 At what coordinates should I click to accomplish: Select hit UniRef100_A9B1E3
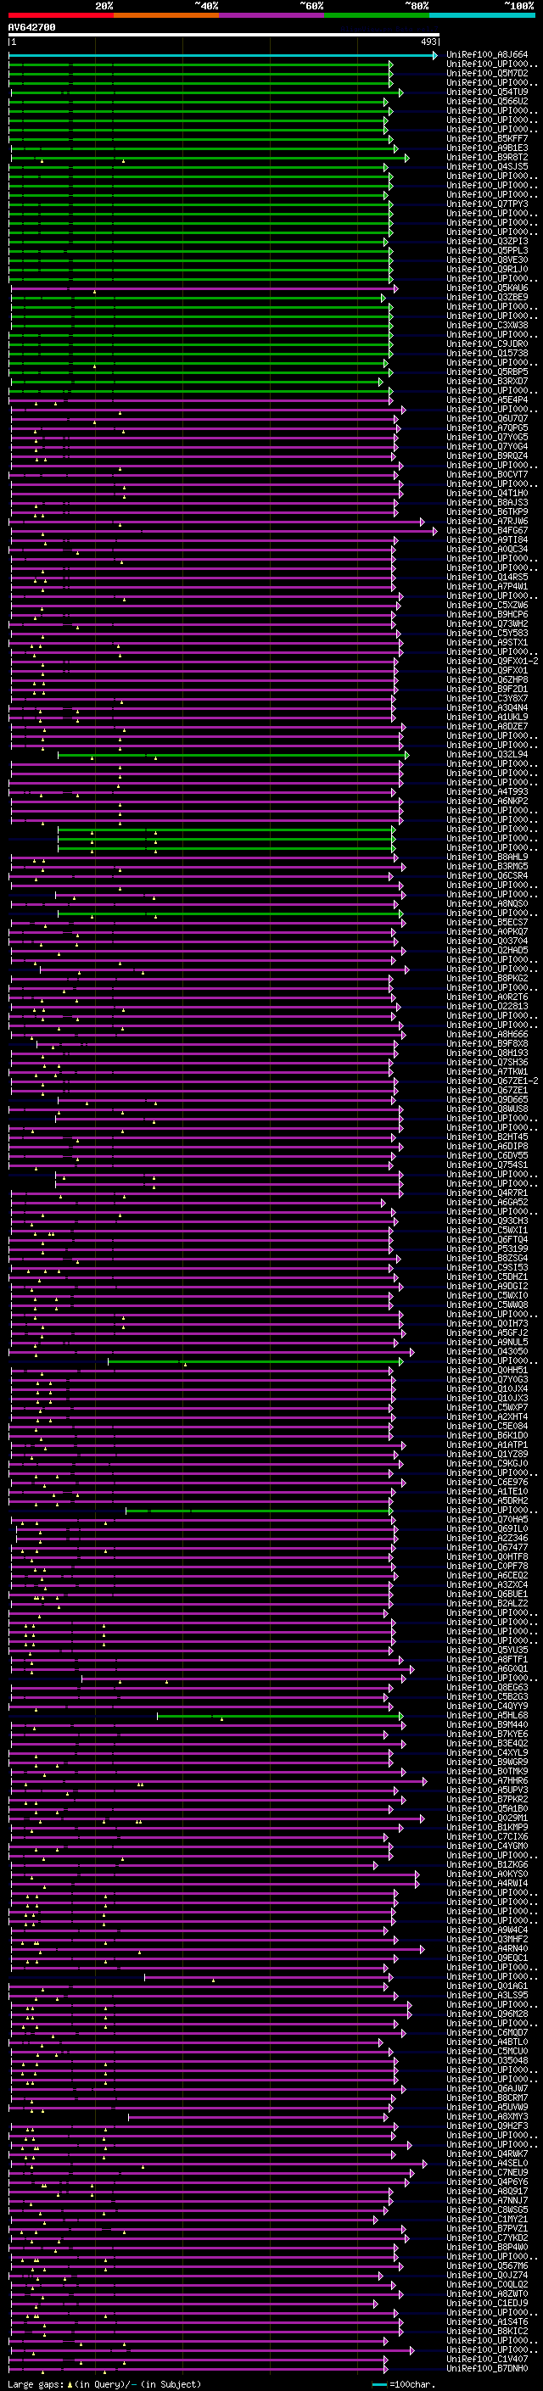tap(487, 148)
